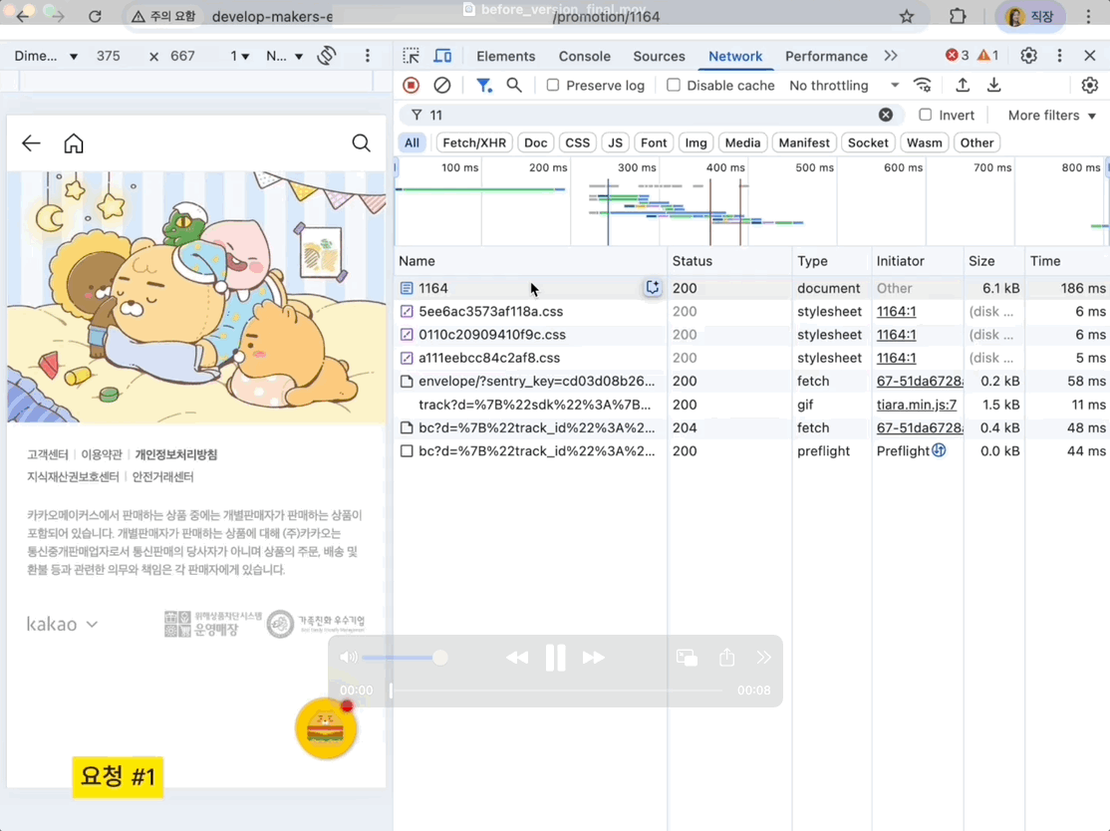The width and height of the screenshot is (1110, 831).
Task: Tap the floating burger character button
Action: [x=327, y=728]
